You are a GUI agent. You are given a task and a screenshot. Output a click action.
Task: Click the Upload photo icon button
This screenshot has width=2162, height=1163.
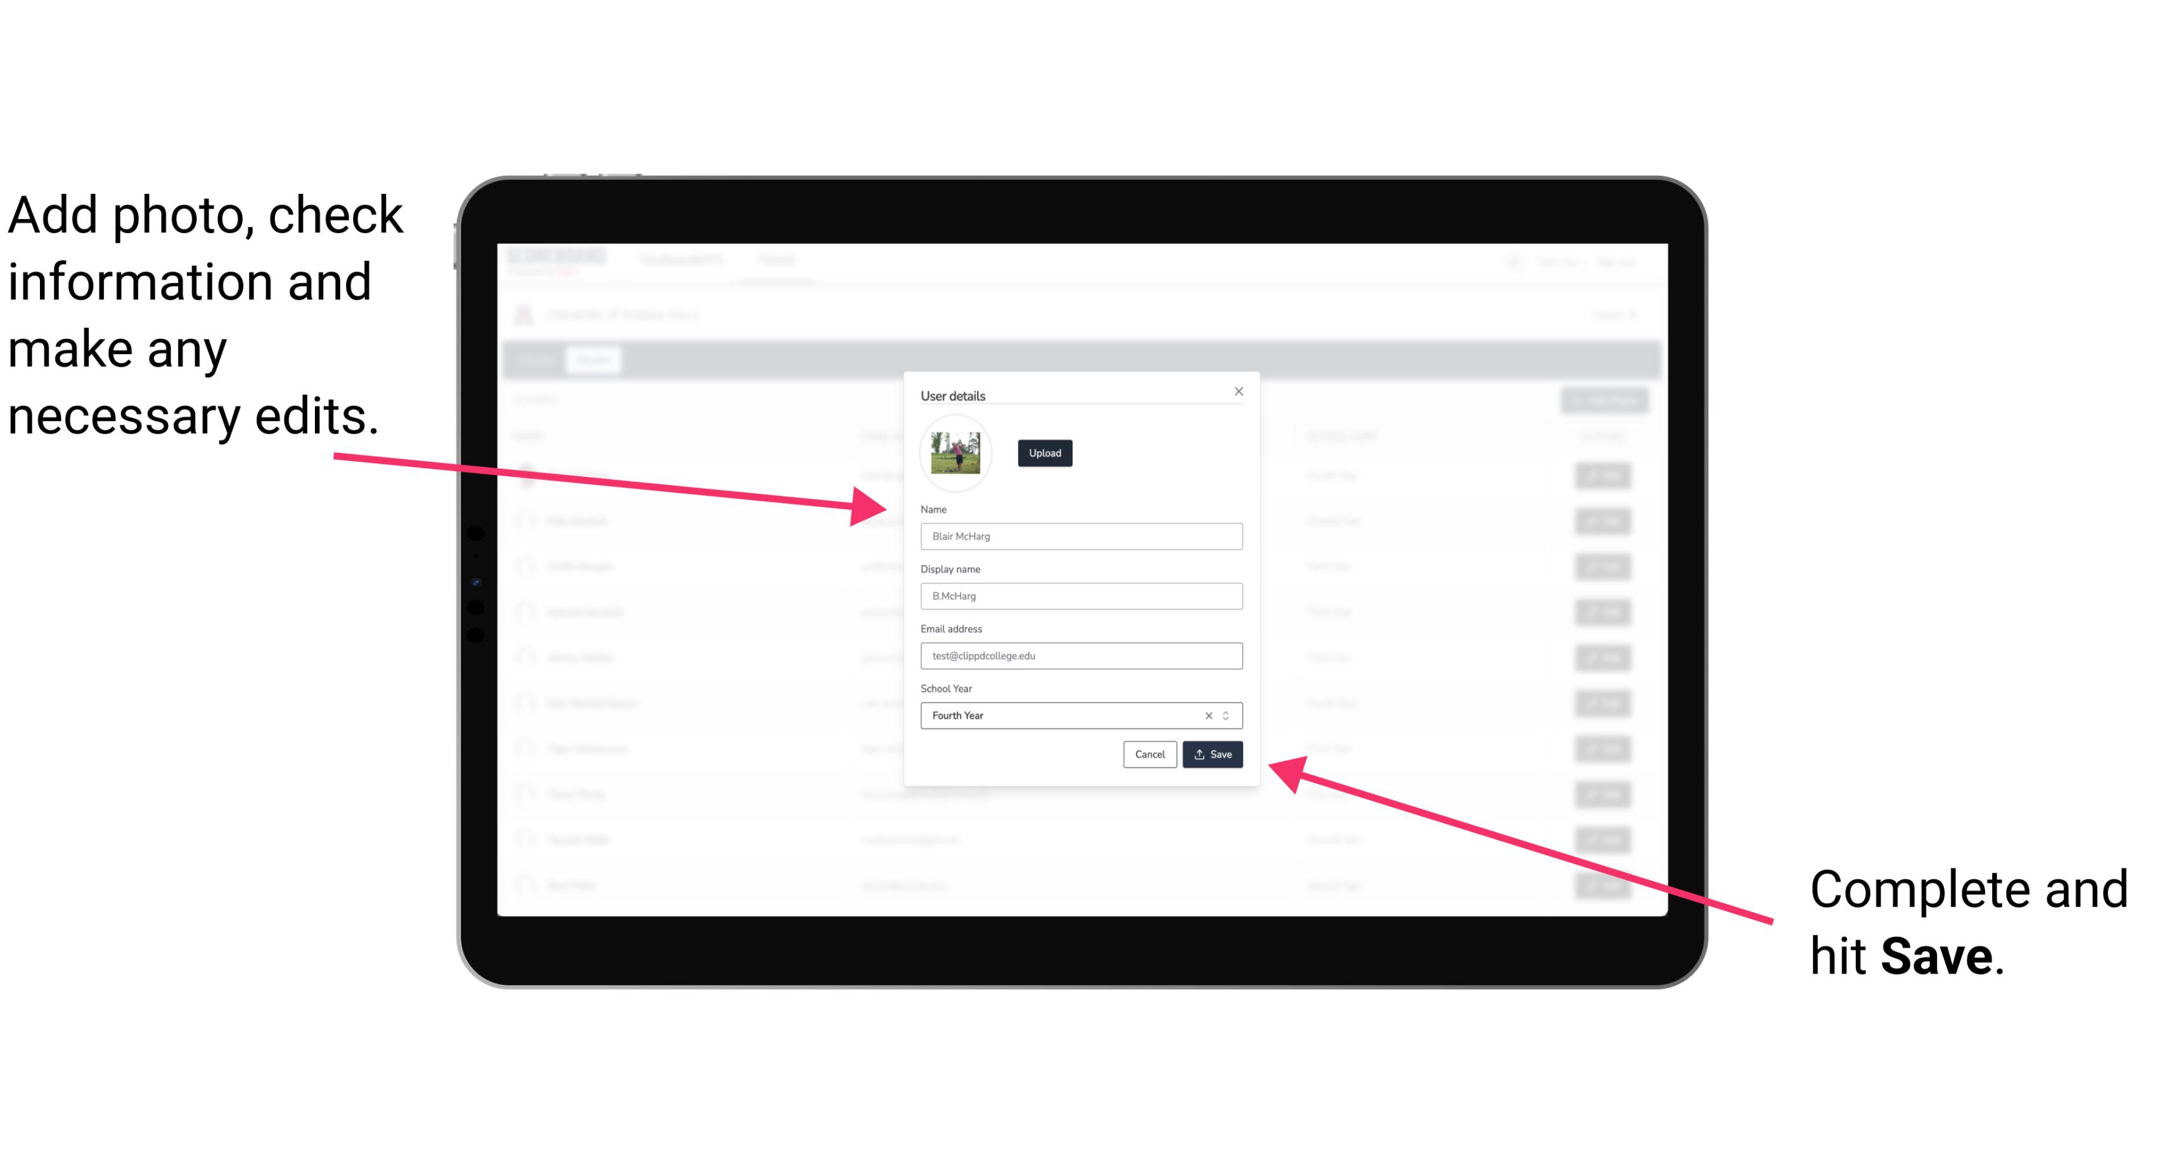click(1043, 454)
